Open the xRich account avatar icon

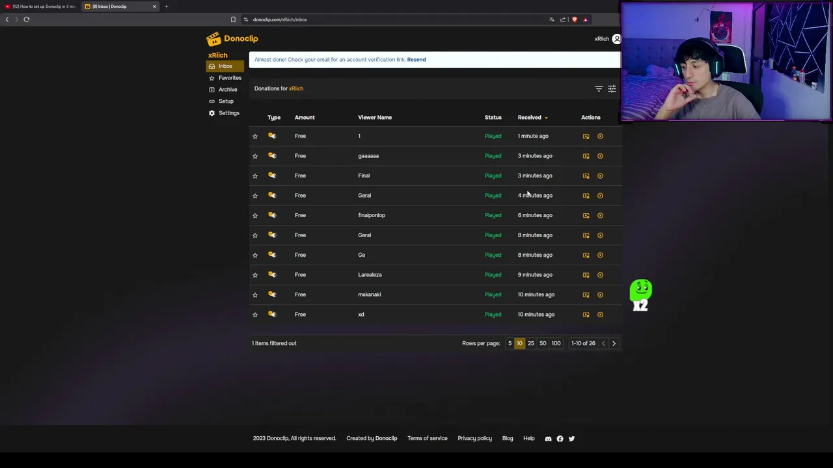[x=616, y=39]
